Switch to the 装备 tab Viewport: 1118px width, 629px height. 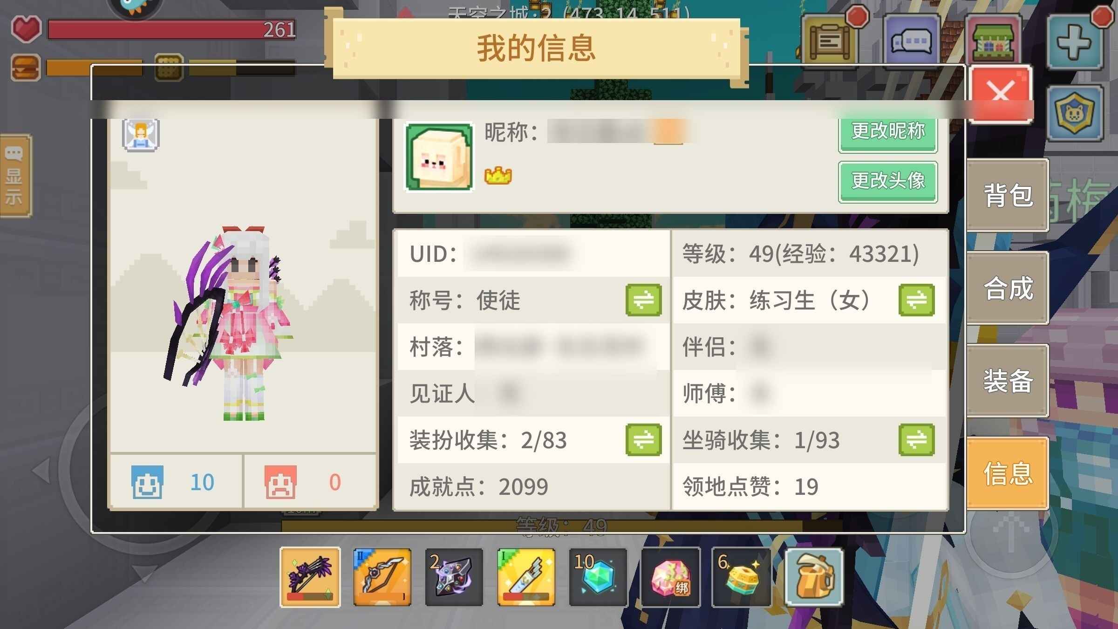click(1008, 381)
